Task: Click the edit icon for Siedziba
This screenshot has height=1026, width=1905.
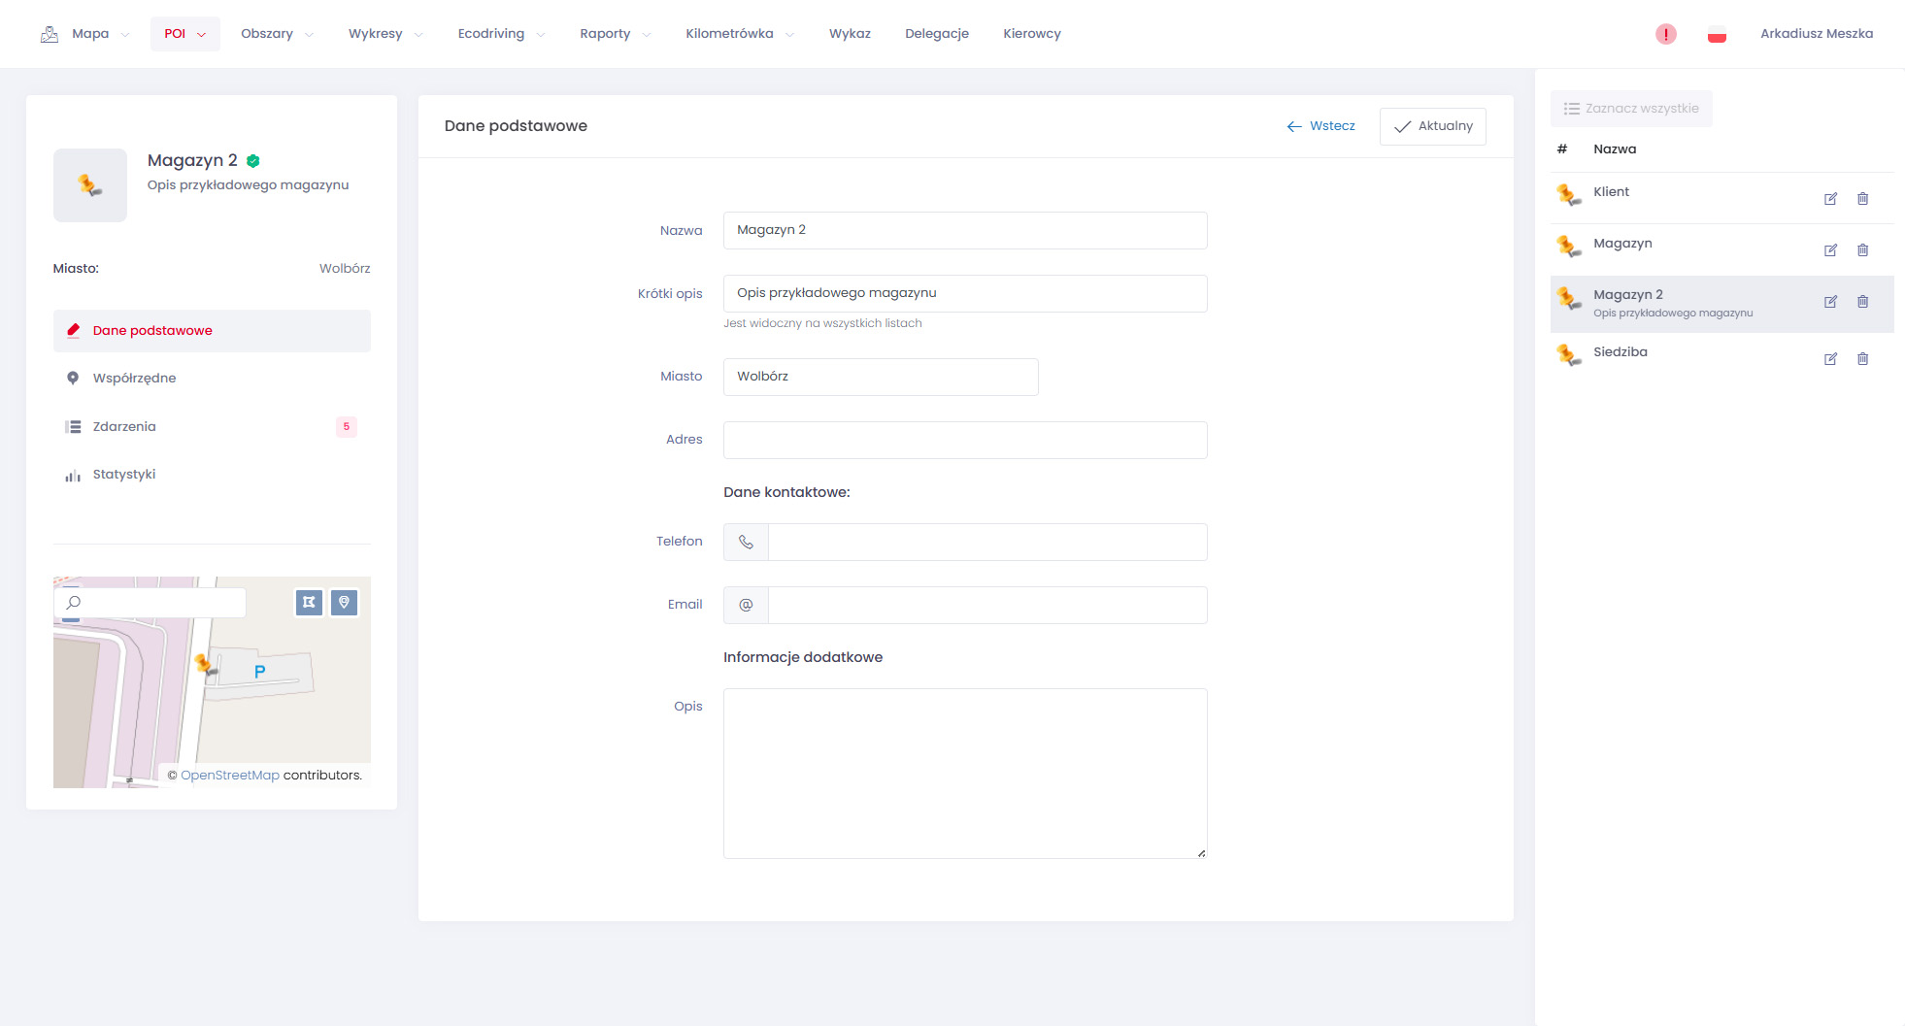Action: [1830, 359]
